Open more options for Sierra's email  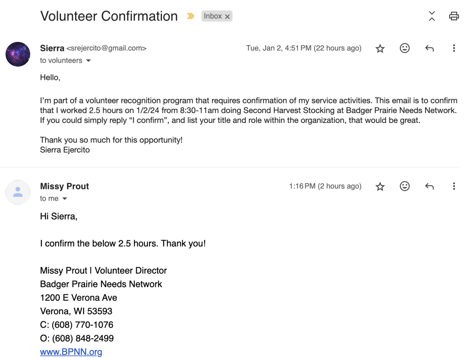[x=454, y=48]
